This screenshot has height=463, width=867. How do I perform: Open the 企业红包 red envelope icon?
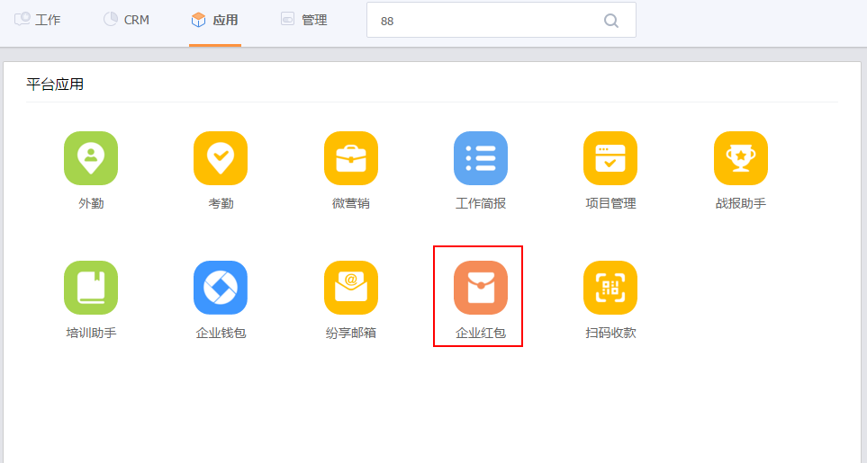(481, 288)
